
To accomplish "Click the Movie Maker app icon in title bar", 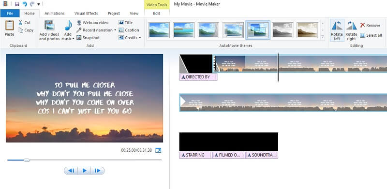I will pyautogui.click(x=5, y=4).
